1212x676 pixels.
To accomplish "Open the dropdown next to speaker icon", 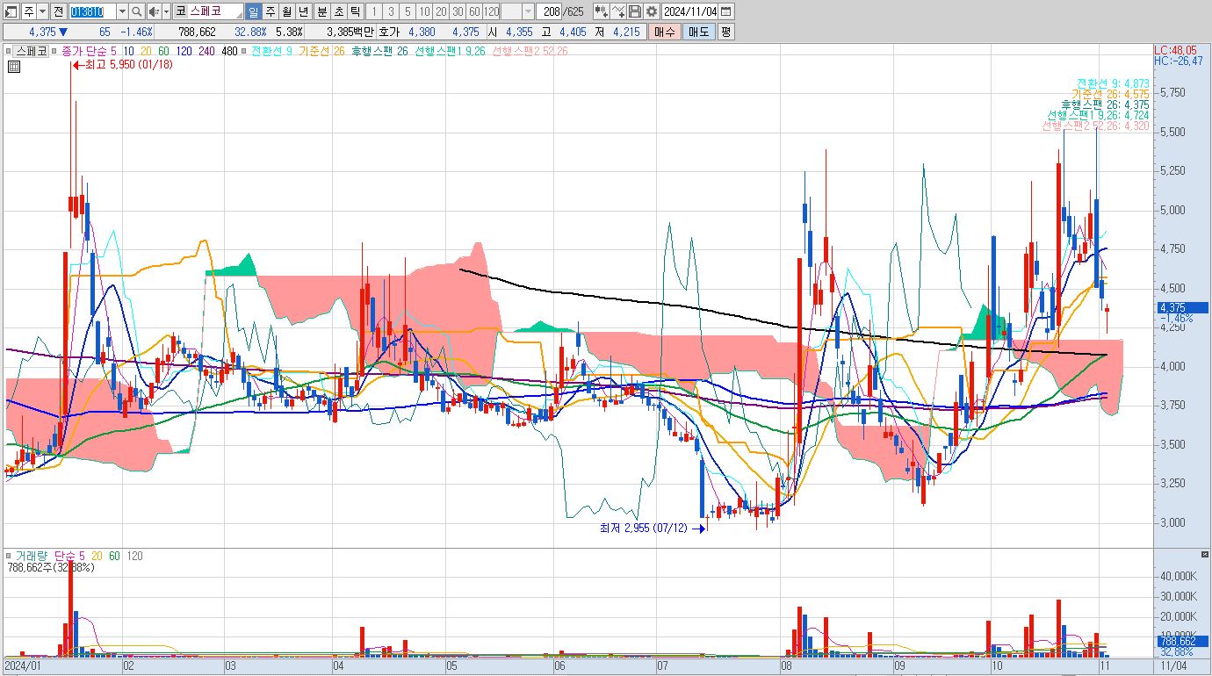I will click(x=166, y=11).
